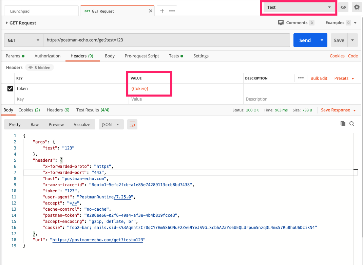Screen dimensions: 363x265
Task: Open the Tests request tab
Action: [x=176, y=56]
